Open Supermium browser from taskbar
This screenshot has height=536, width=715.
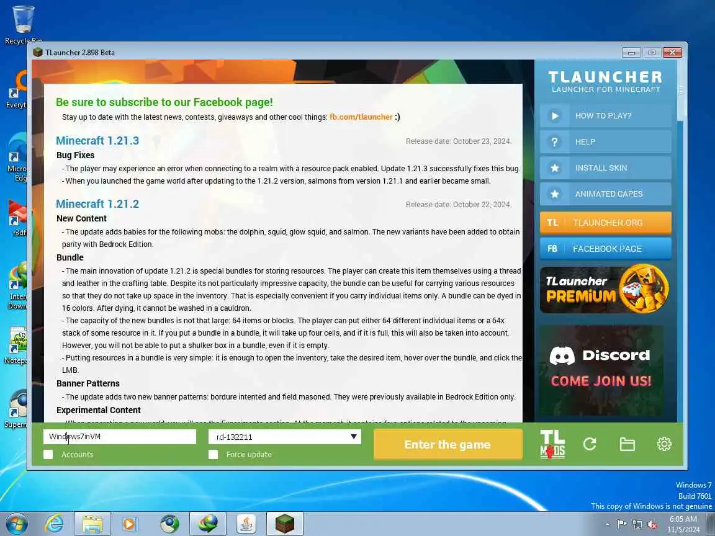click(x=169, y=524)
